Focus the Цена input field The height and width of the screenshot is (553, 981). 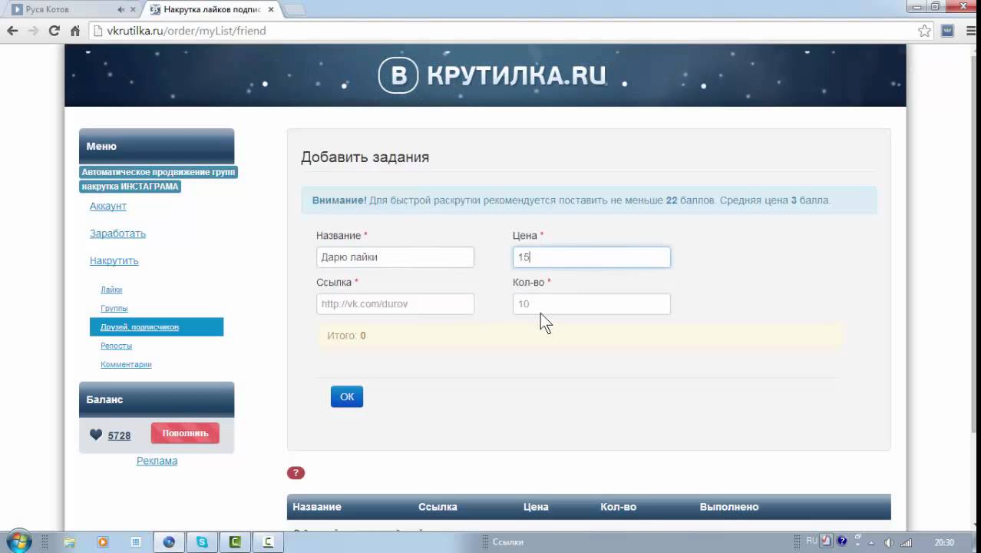tap(592, 257)
